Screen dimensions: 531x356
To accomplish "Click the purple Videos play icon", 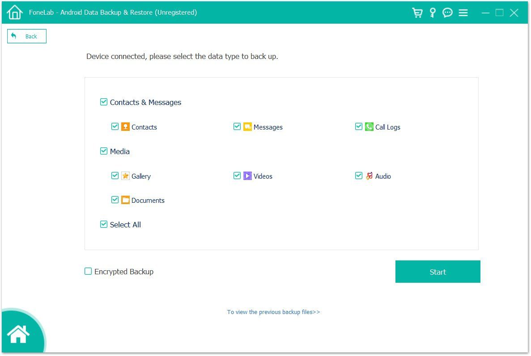I will 247,176.
